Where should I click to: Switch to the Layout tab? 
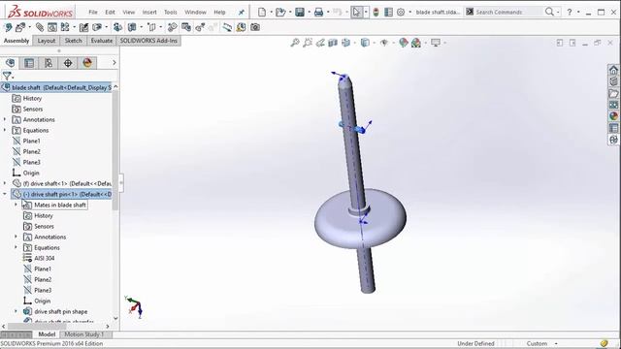(47, 41)
